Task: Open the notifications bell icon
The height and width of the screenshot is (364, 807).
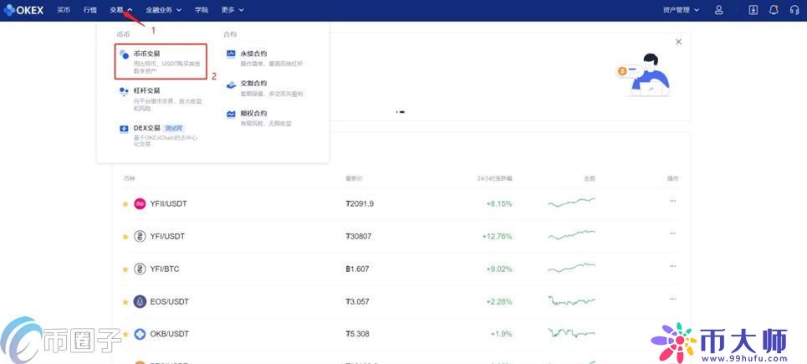Action: 773,10
